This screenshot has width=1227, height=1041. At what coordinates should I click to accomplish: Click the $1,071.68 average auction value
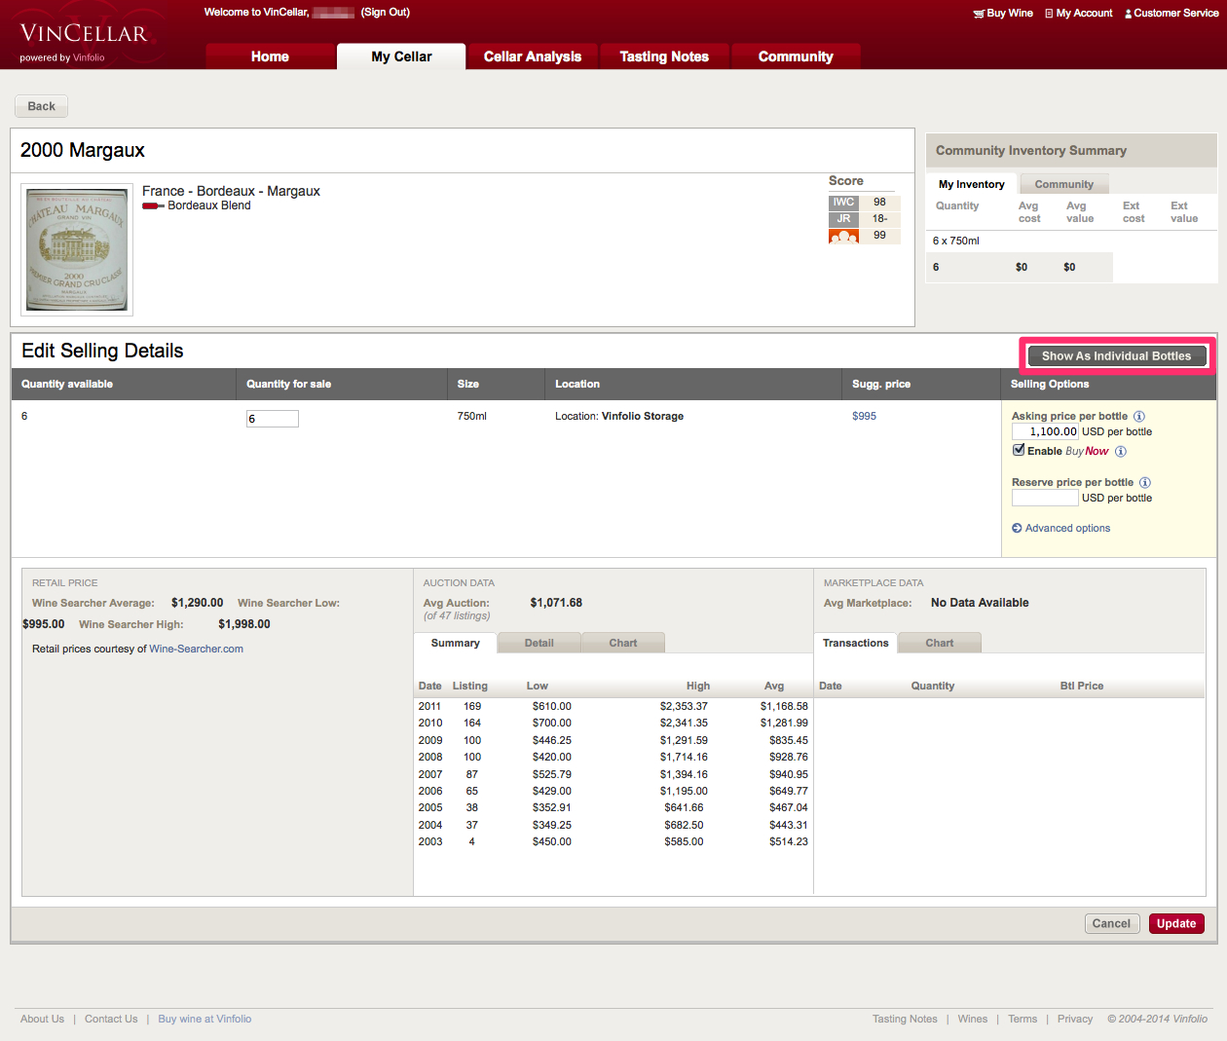coord(556,604)
